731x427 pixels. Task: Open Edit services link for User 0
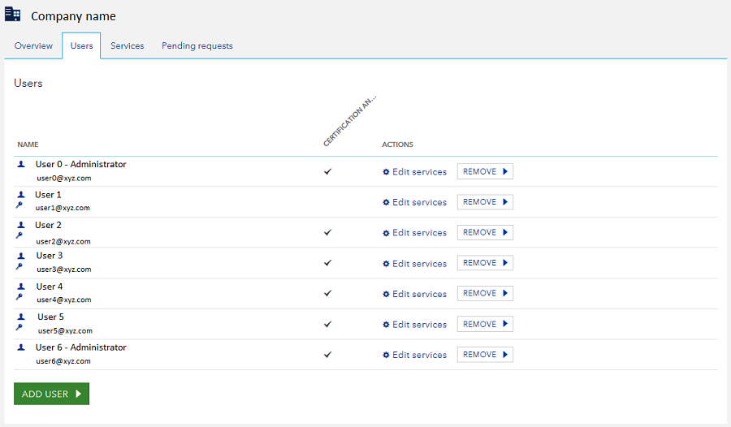pos(419,172)
